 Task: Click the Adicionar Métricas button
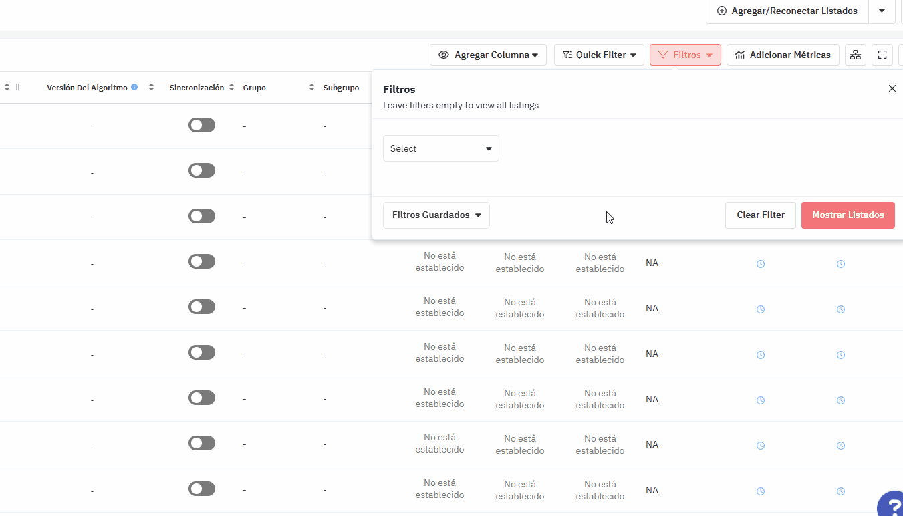pos(783,55)
